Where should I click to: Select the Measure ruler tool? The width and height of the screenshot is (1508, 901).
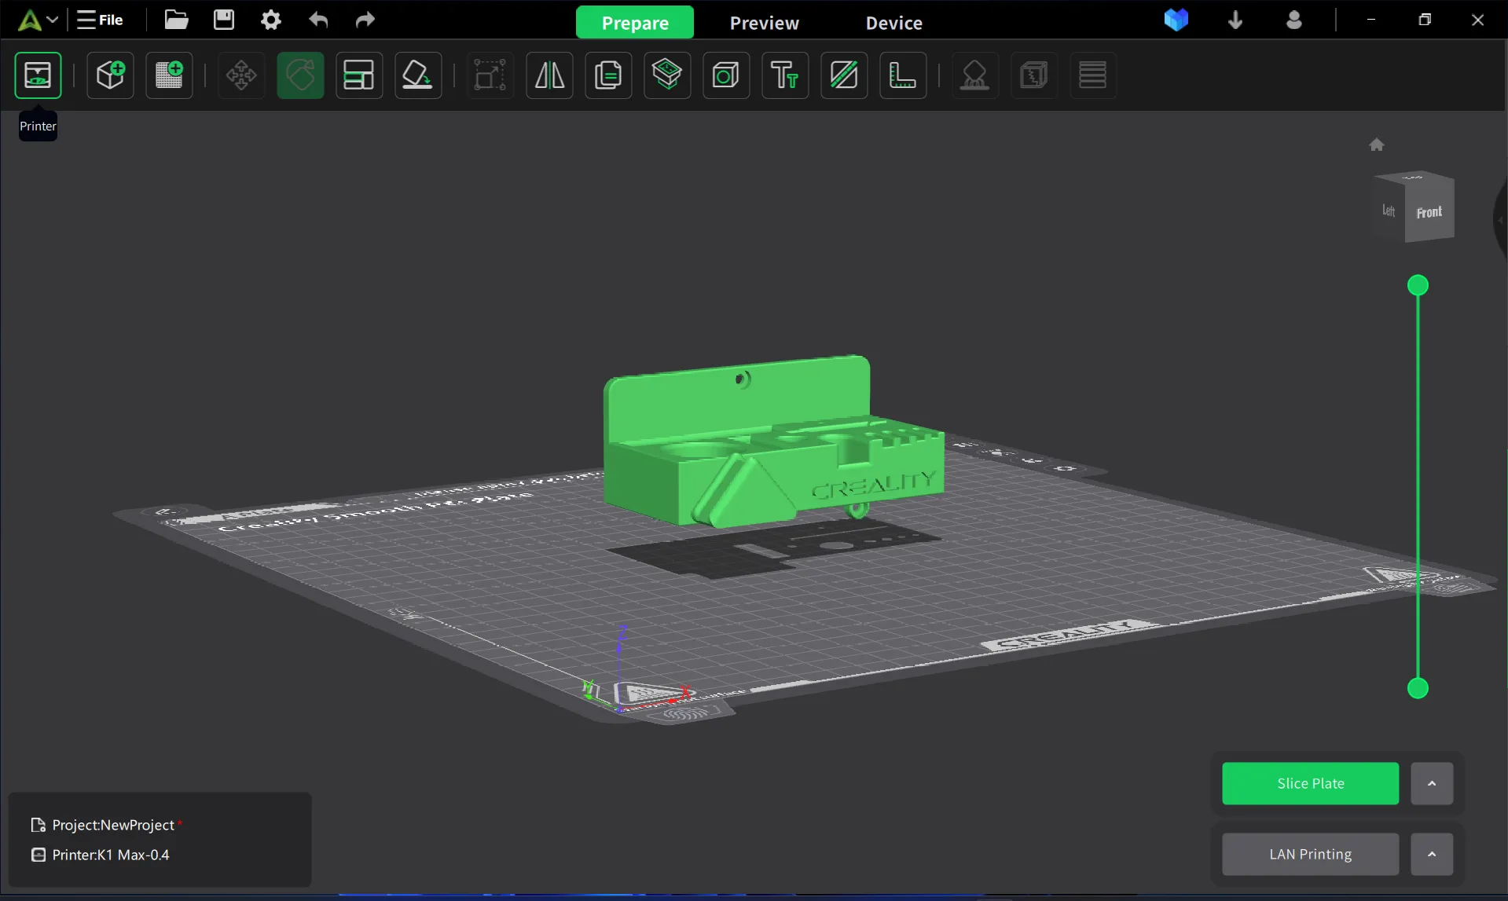coord(902,75)
